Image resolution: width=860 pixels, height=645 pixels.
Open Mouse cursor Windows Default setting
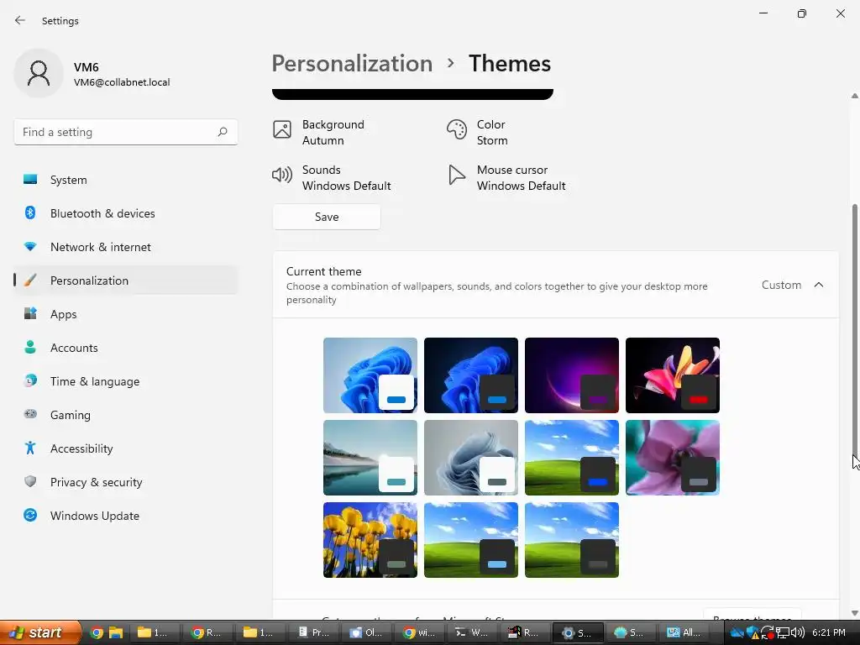(x=506, y=178)
